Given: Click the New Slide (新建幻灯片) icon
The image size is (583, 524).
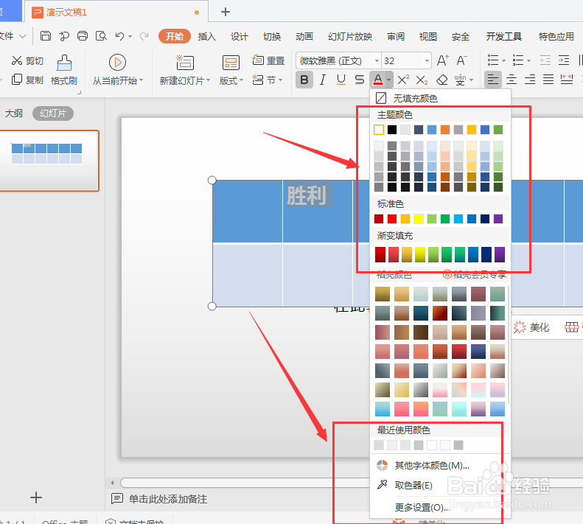Looking at the screenshot, I should click(185, 63).
